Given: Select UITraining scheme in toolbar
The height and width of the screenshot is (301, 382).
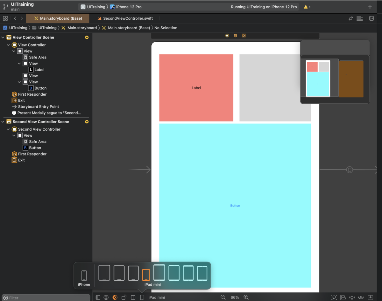Looking at the screenshot, I should point(93,7).
